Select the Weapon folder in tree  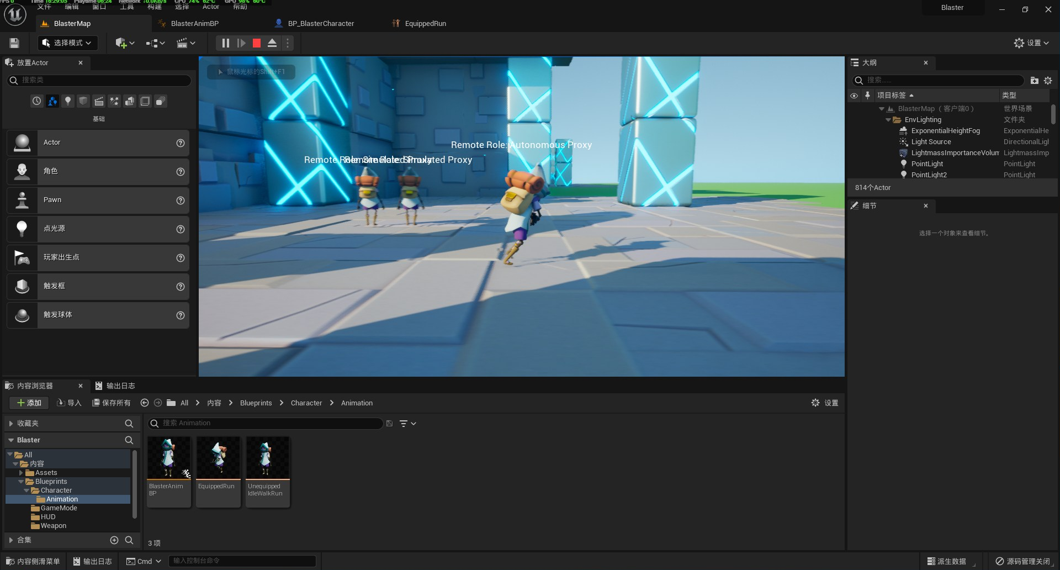pyautogui.click(x=53, y=526)
